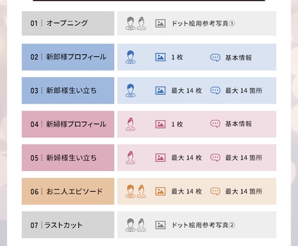This screenshot has width=298, height=246.
Task: Click the gray photo icon in the ラストカット row
Action: [161, 225]
